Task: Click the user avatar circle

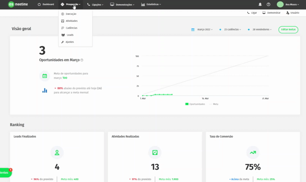Action: tap(280, 4)
